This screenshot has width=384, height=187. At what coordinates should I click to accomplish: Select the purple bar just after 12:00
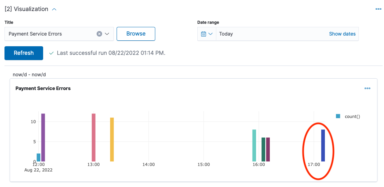(43, 137)
